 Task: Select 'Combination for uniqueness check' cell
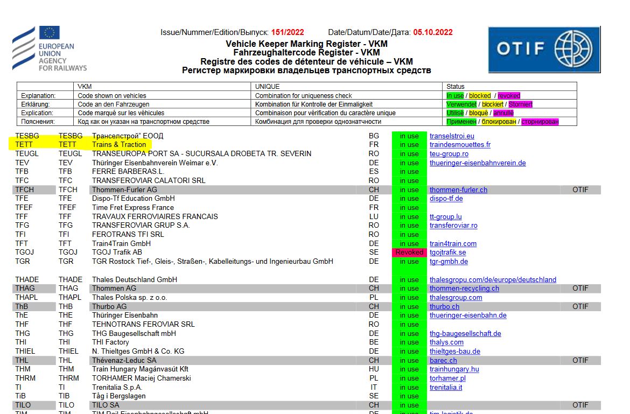303,96
